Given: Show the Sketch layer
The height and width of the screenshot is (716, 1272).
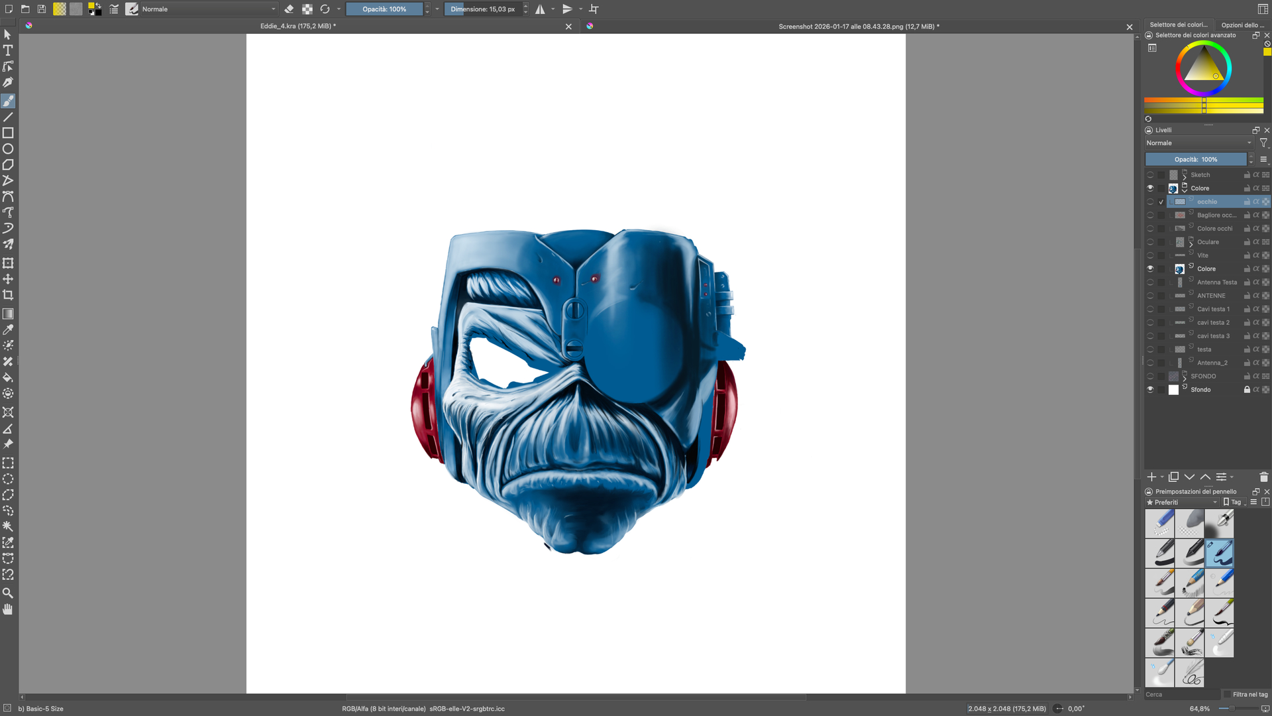Looking at the screenshot, I should pos(1150,175).
